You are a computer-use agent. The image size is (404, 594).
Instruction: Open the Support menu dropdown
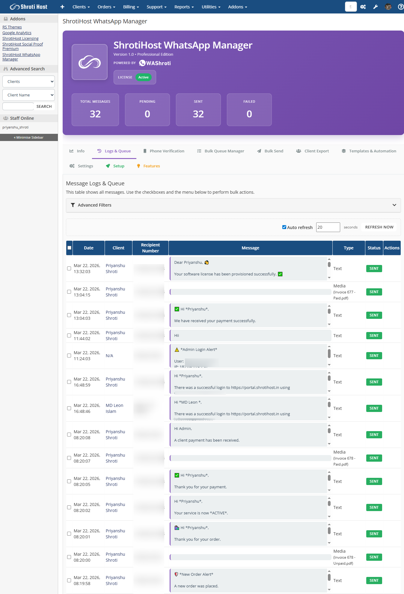click(156, 7)
